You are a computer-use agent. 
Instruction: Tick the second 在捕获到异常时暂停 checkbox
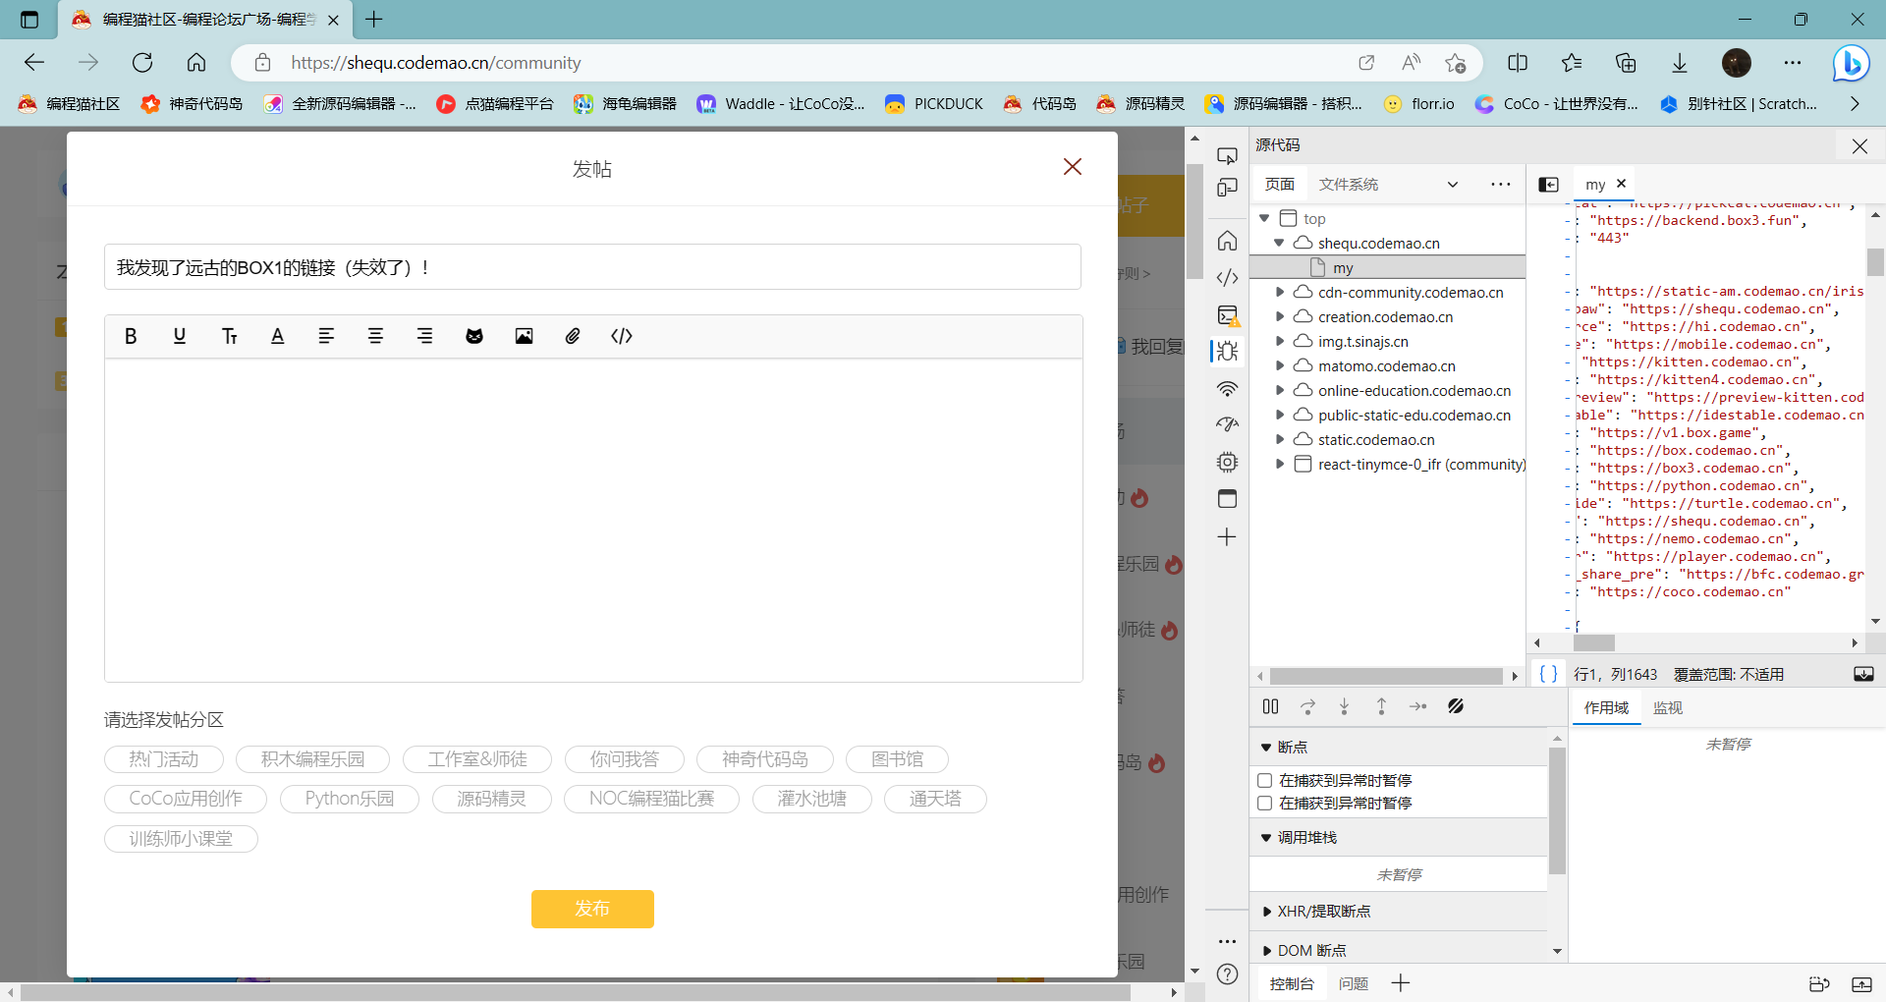pyautogui.click(x=1265, y=804)
